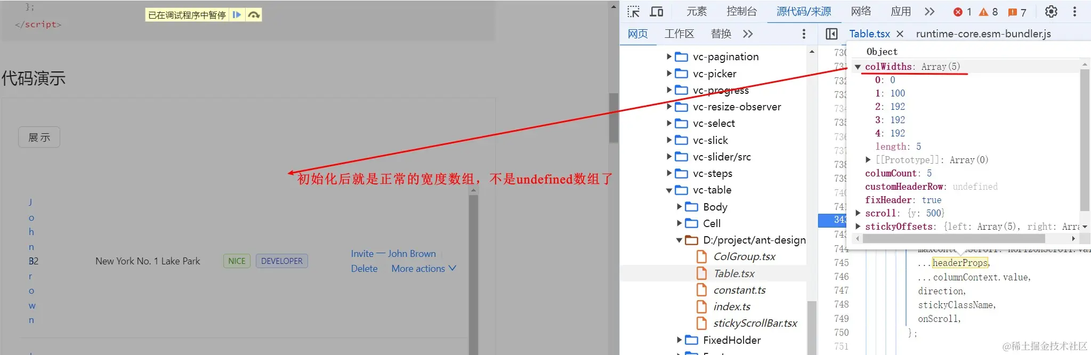This screenshot has height=355, width=1091.
Task: Open index.ts file
Action: pos(732,306)
